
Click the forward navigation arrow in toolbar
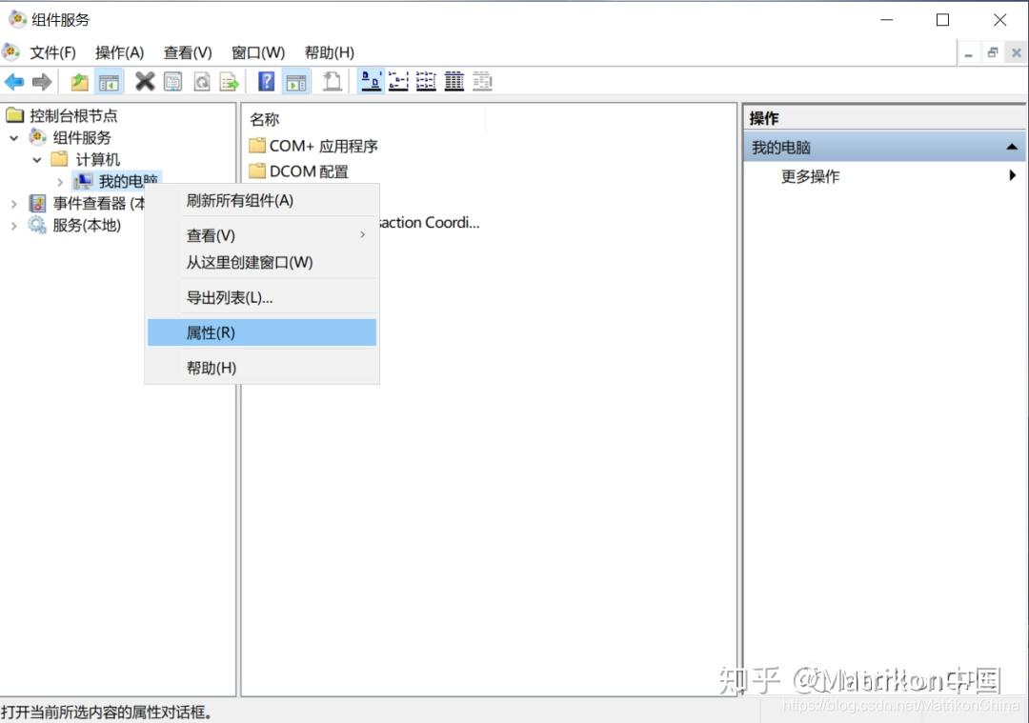point(43,81)
